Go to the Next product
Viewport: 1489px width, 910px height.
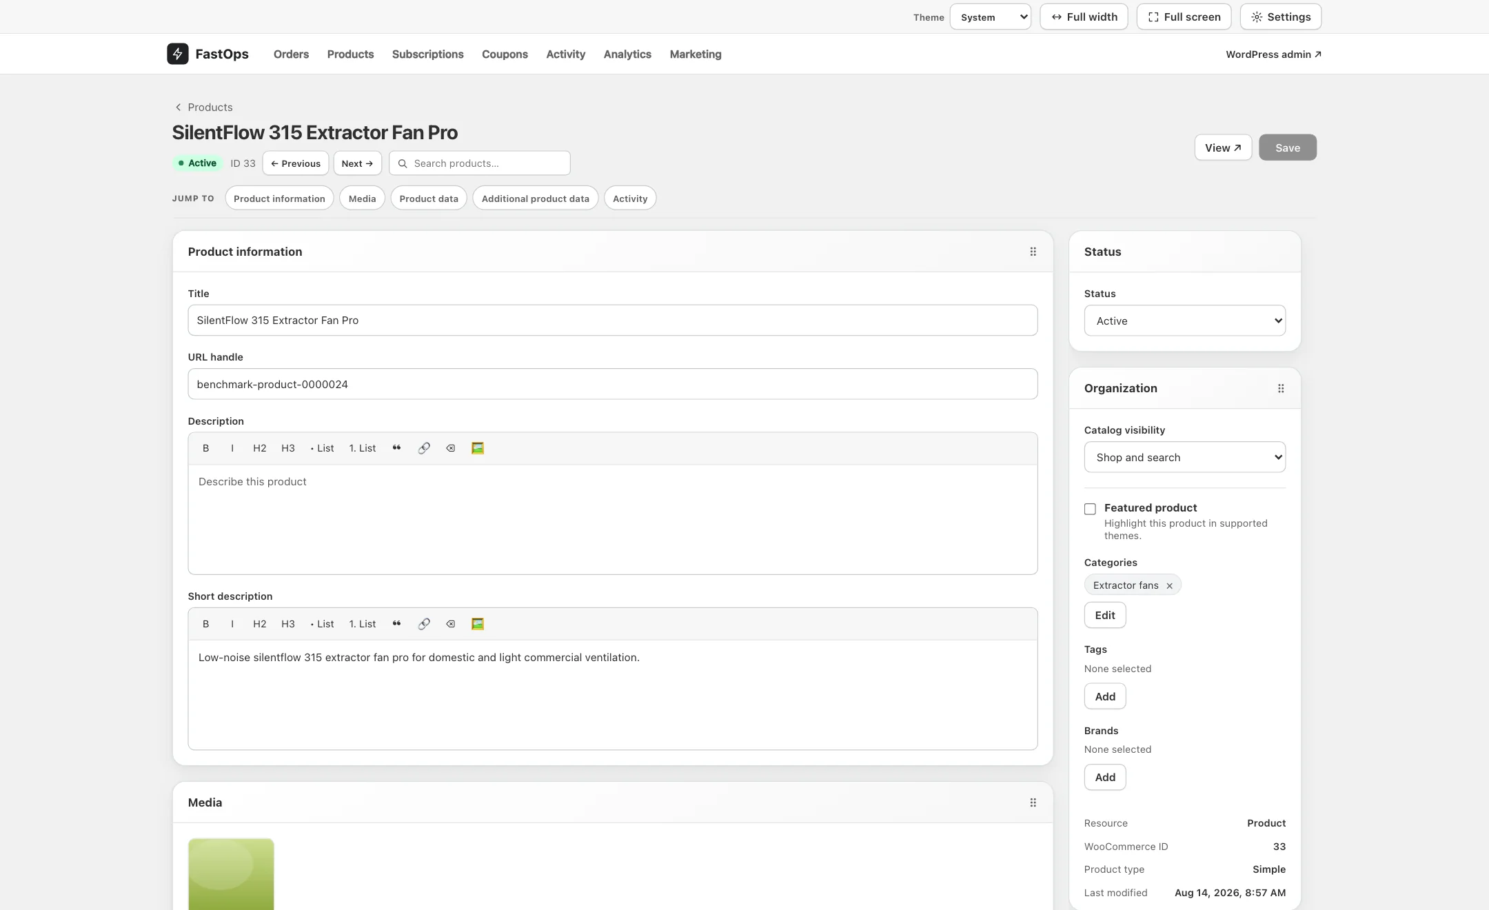pos(357,163)
